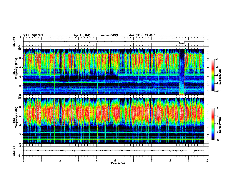Image resolution: width=233 pixels, height=180 pixels.
Task: Click the ch.1 color bar log(PSD) label
Action: coord(220,77)
